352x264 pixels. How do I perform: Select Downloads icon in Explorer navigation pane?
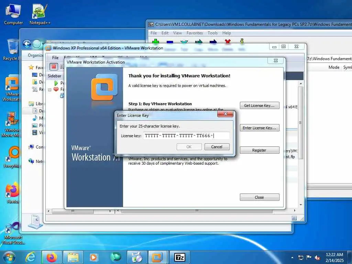[35, 82]
